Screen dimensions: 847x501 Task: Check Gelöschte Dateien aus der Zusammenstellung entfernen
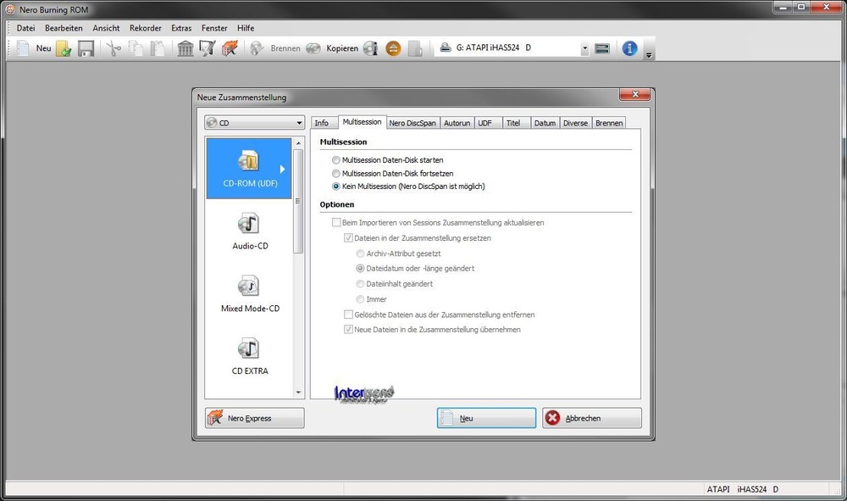(348, 315)
